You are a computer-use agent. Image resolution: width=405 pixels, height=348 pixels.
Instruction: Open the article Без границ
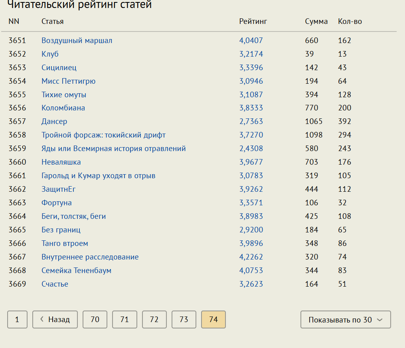tap(61, 230)
